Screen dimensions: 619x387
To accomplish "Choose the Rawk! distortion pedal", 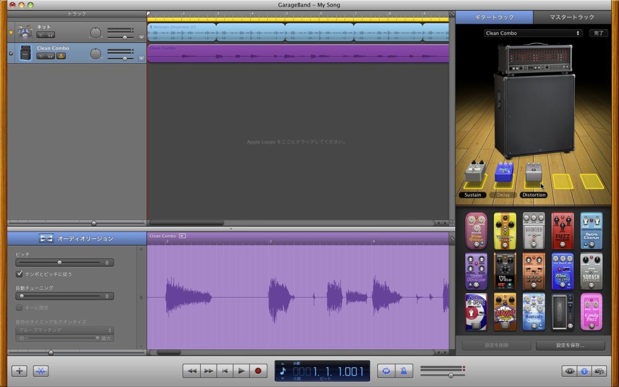I will [x=505, y=312].
